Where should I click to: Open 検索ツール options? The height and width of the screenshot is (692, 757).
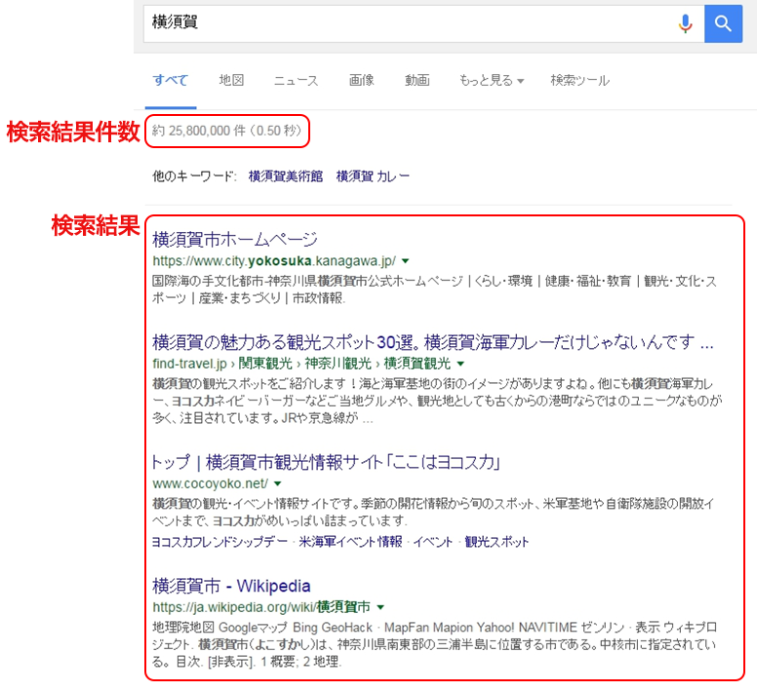579,81
